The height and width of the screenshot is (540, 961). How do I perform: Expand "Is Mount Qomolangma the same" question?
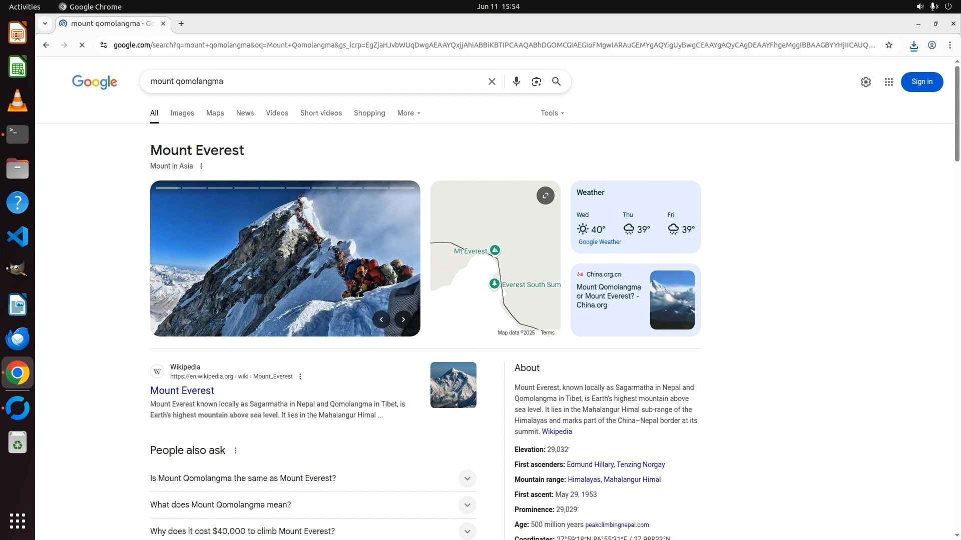pyautogui.click(x=466, y=478)
